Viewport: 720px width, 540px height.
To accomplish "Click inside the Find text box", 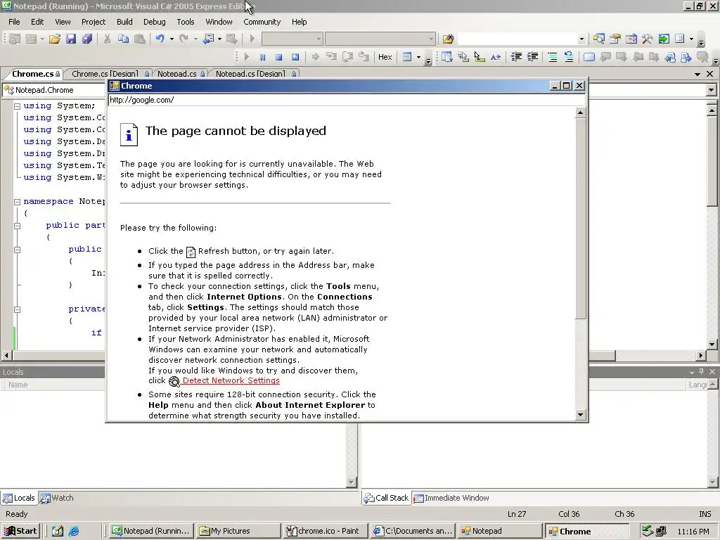I will click(517, 39).
